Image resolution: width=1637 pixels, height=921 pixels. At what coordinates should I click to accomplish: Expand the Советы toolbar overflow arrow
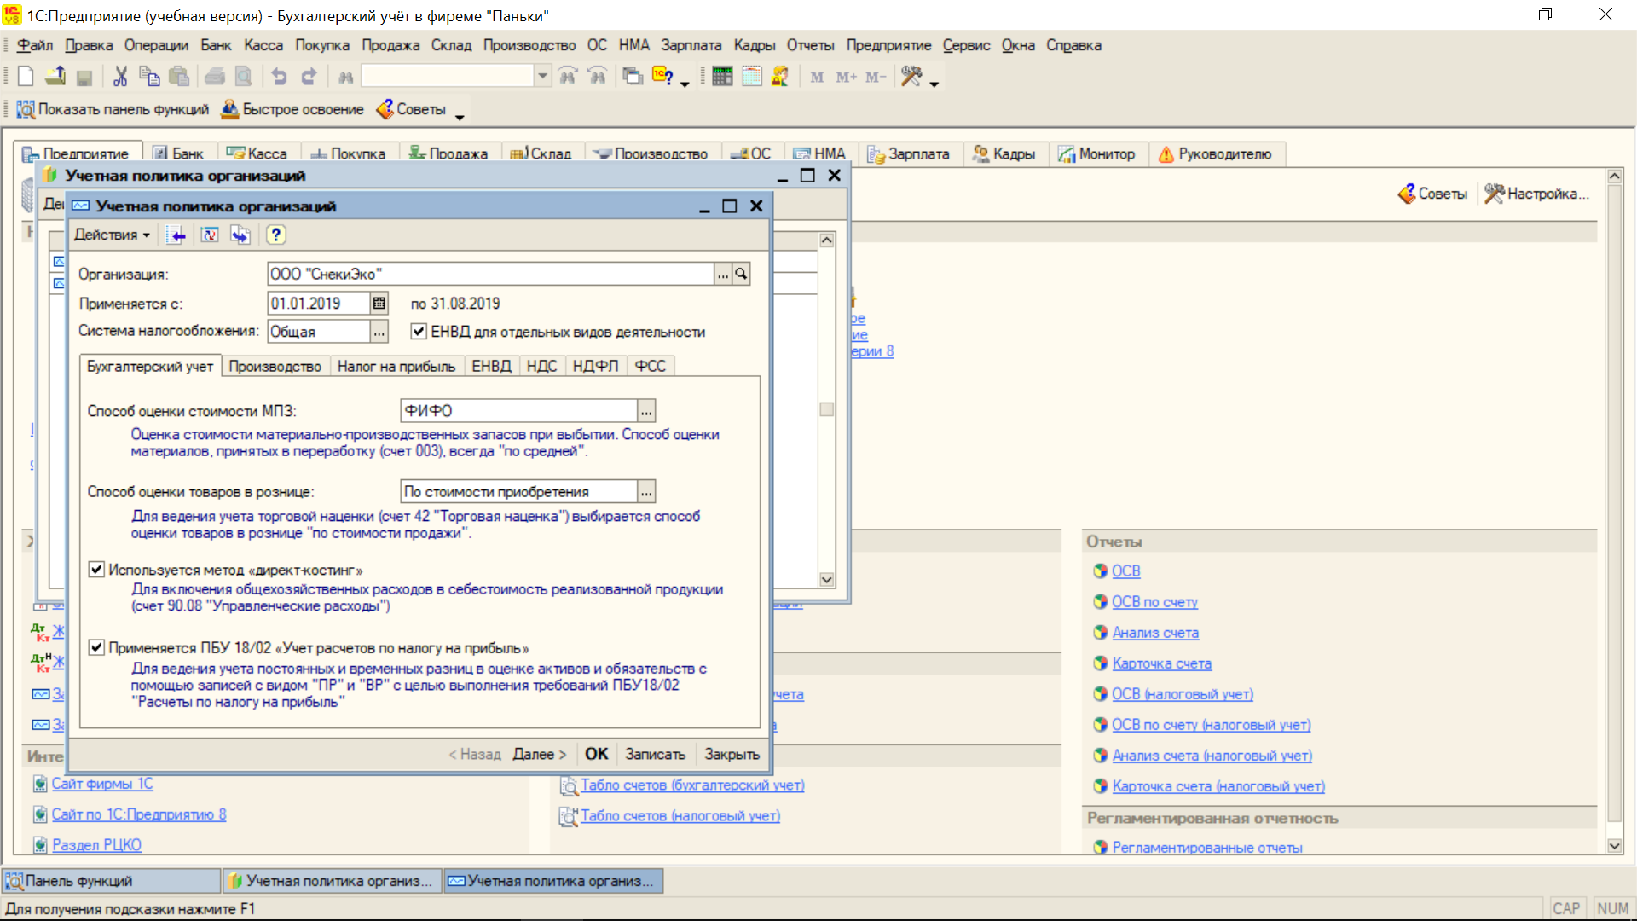point(460,117)
